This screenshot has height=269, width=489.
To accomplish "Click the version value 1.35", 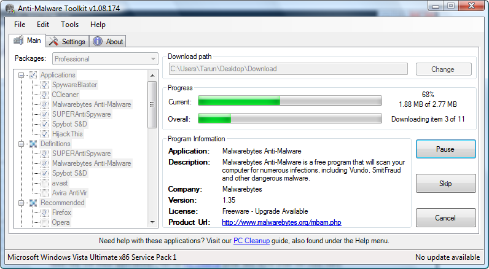I will [229, 200].
